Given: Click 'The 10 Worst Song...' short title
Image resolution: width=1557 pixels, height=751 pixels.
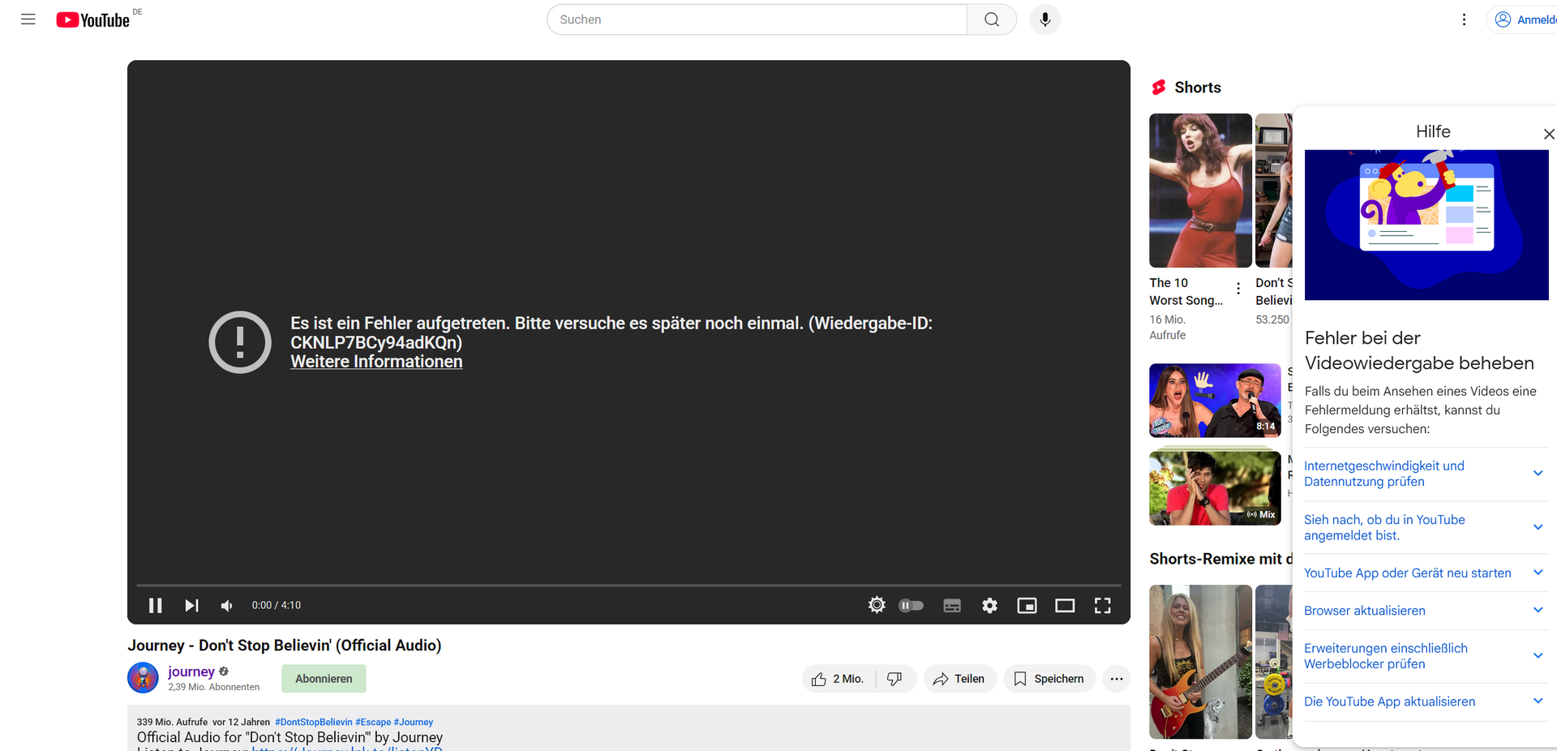Looking at the screenshot, I should click(1186, 292).
